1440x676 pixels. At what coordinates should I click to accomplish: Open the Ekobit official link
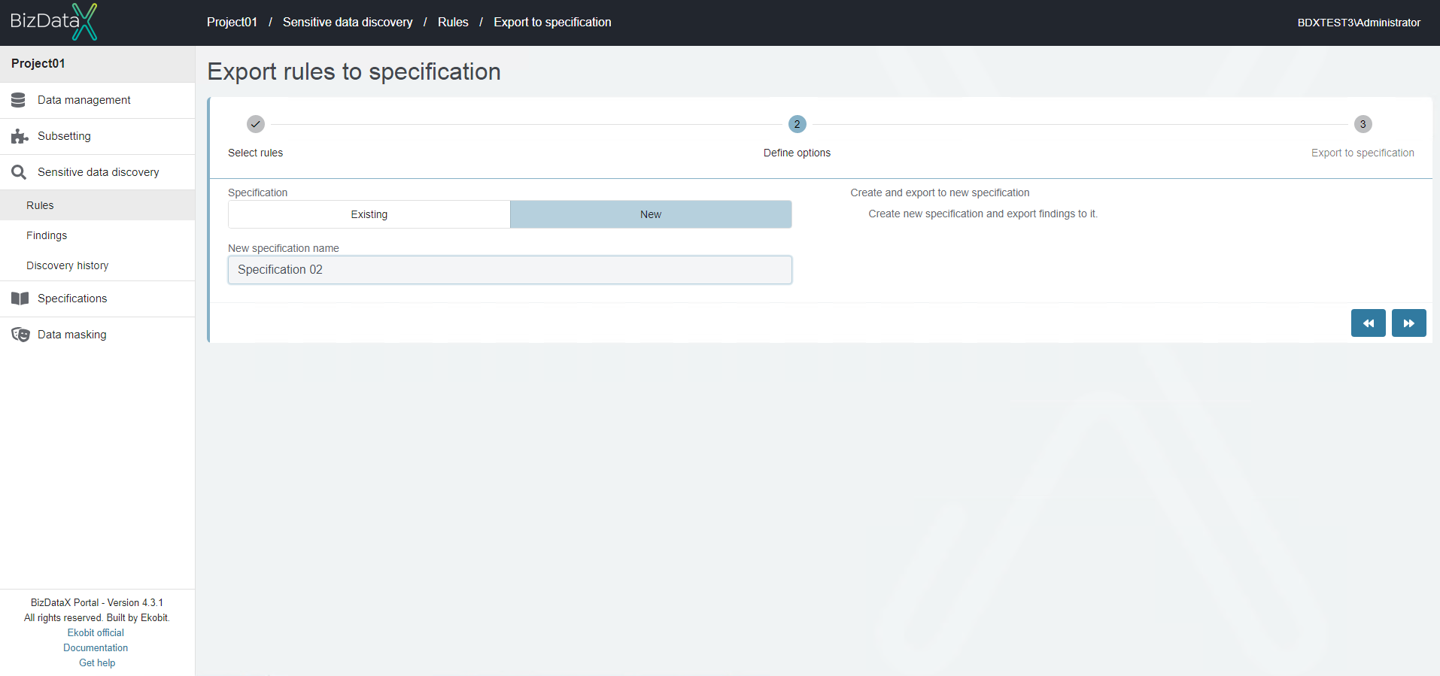(96, 633)
